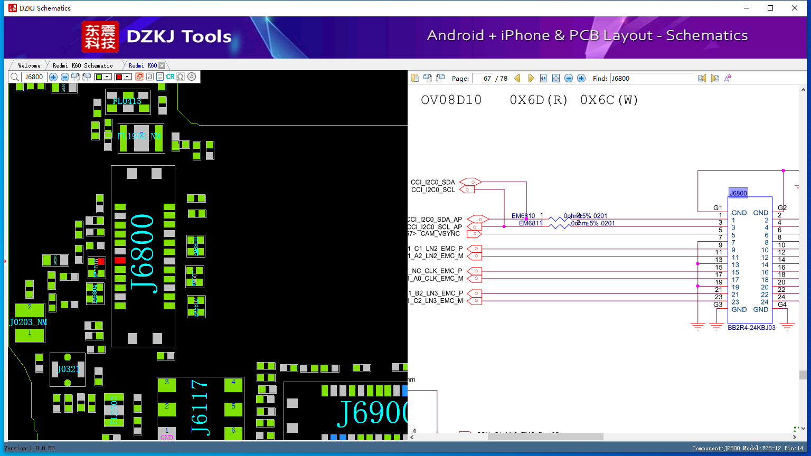Open the green color dropdown arrow

108,77
